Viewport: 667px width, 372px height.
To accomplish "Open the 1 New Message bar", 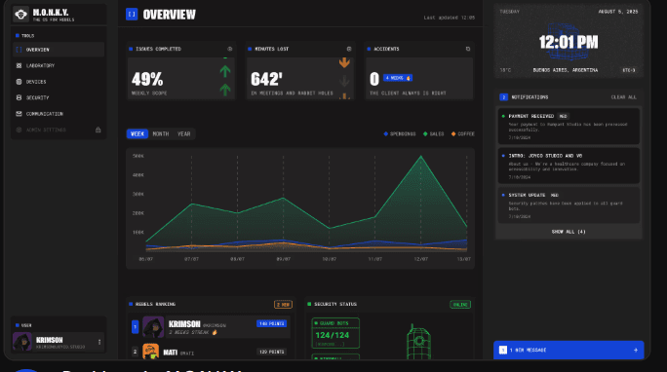I will (x=569, y=351).
